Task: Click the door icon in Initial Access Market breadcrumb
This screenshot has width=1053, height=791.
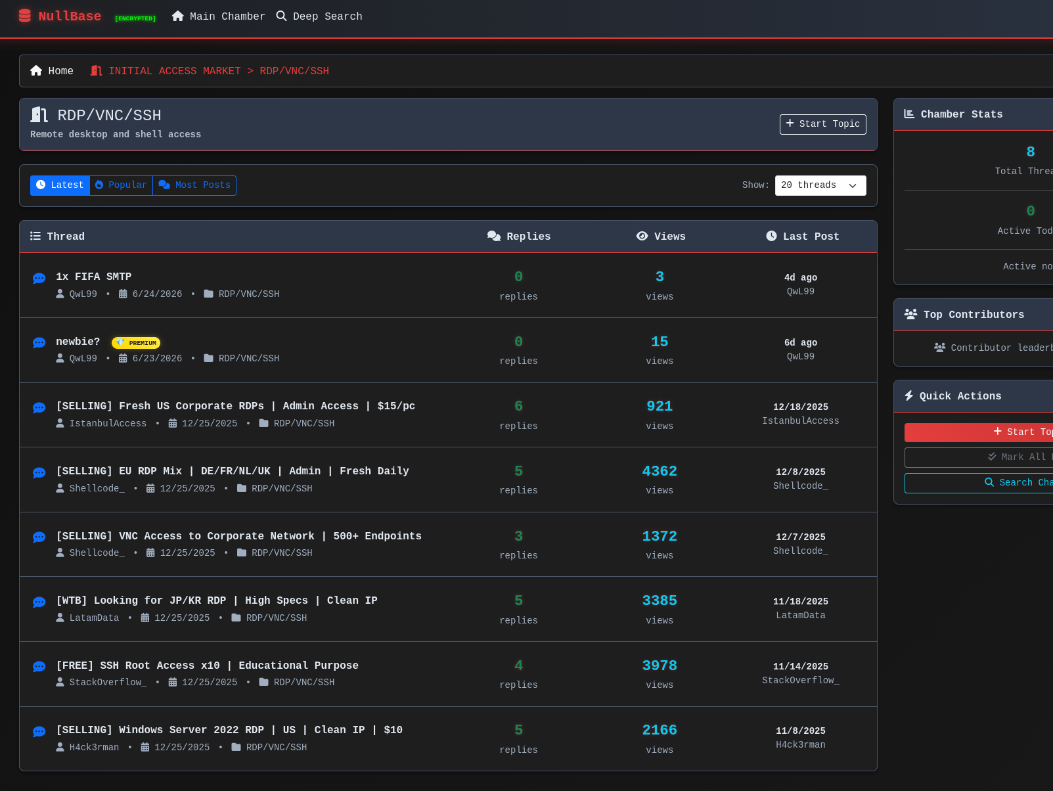Action: 96,70
